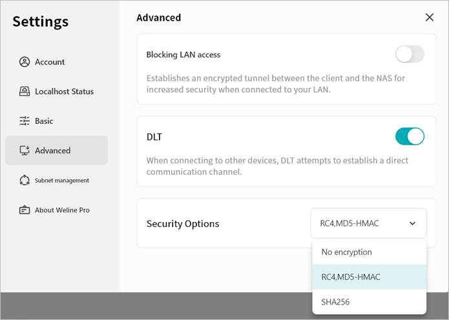Image resolution: width=449 pixels, height=320 pixels.
Task: Go to the Basic settings label
Action: pyautogui.click(x=44, y=121)
